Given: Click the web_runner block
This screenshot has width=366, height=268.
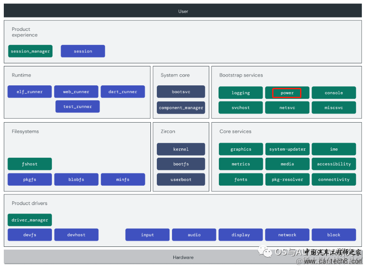Looking at the screenshot, I should coord(76,92).
